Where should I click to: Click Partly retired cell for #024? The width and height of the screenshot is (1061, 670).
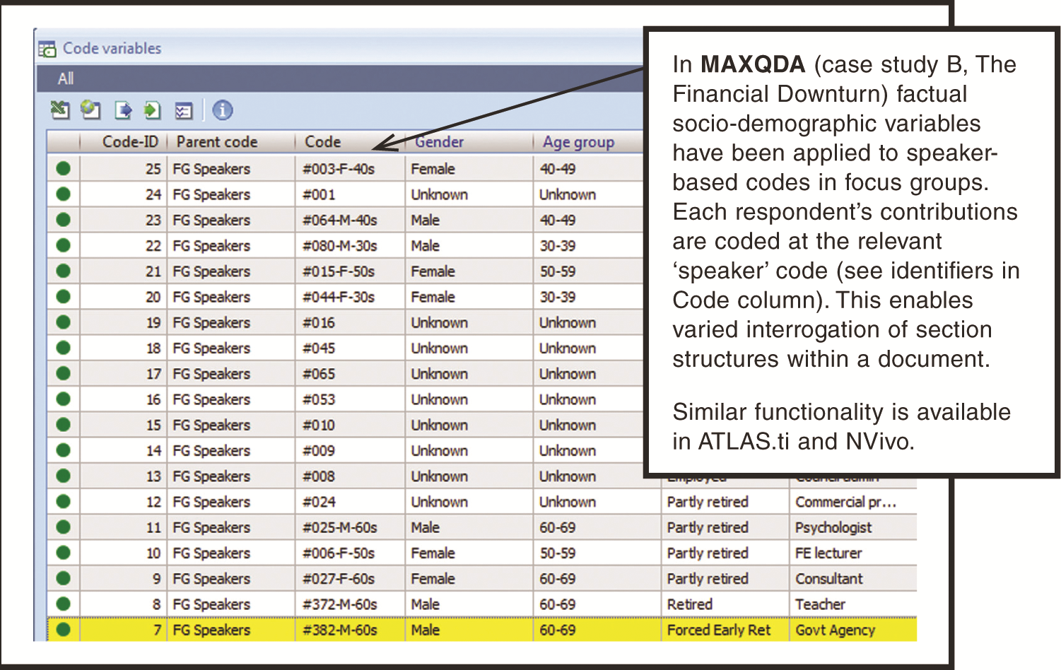coord(725,501)
